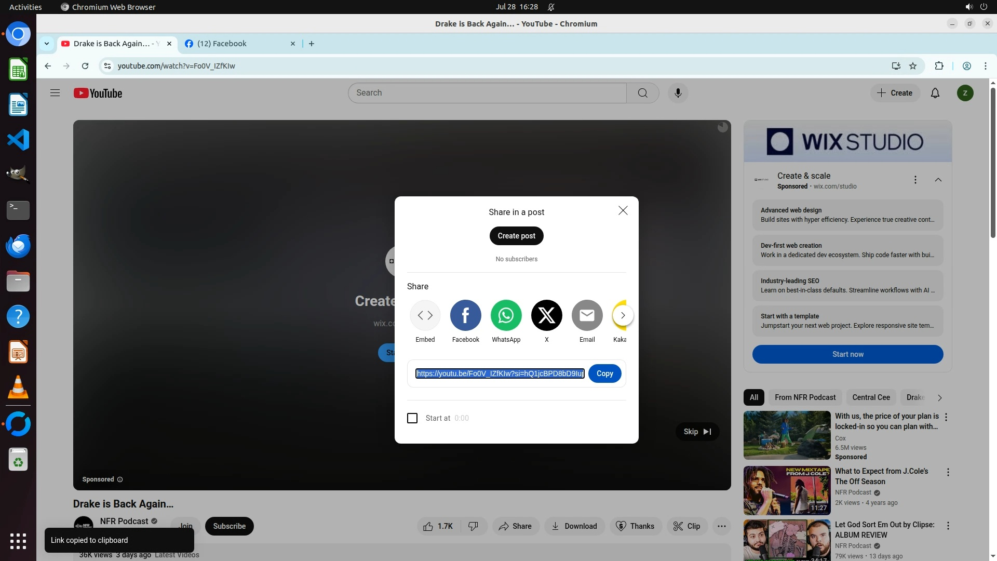Share the video by Email icon
The width and height of the screenshot is (997, 561).
click(587, 315)
